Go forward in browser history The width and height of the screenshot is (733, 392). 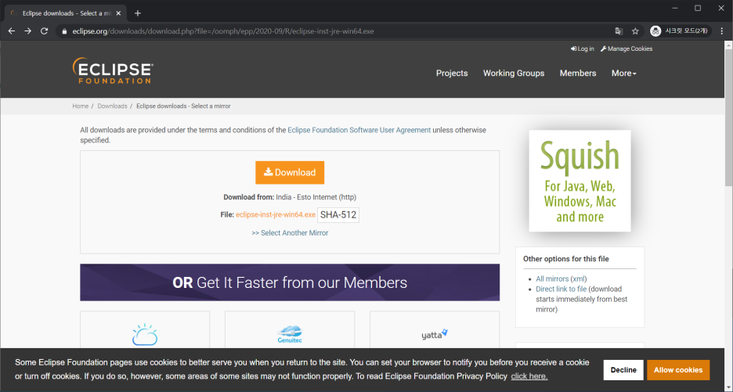point(28,31)
